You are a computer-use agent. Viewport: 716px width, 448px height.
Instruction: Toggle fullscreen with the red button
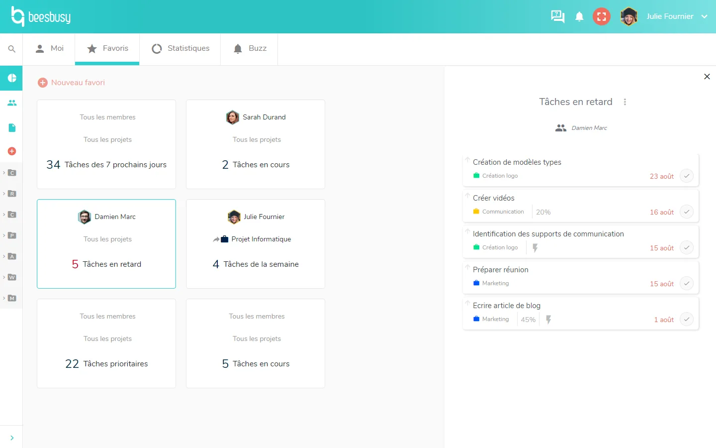pyautogui.click(x=602, y=16)
